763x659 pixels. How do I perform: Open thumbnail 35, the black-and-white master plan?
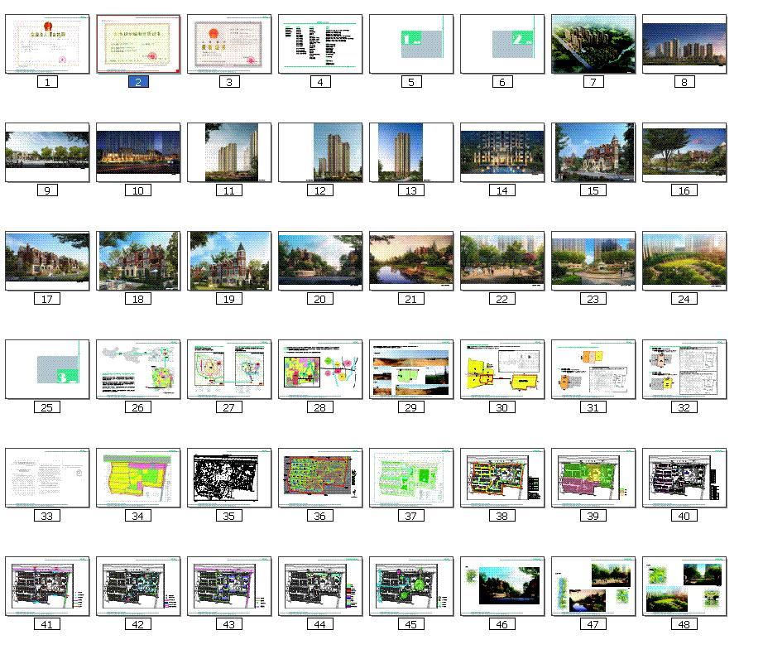pos(229,478)
